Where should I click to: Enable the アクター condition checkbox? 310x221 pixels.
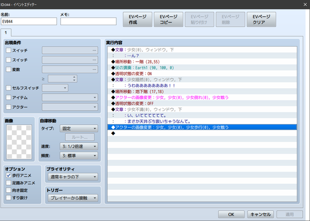(x=8, y=107)
